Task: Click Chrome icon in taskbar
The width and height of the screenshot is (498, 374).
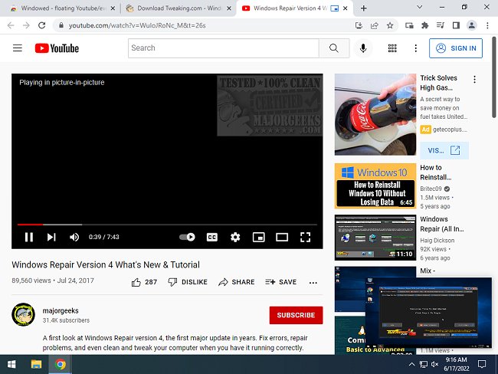Action: point(60,364)
